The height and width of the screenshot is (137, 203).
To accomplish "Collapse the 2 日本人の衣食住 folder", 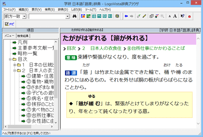I will point(15,70).
